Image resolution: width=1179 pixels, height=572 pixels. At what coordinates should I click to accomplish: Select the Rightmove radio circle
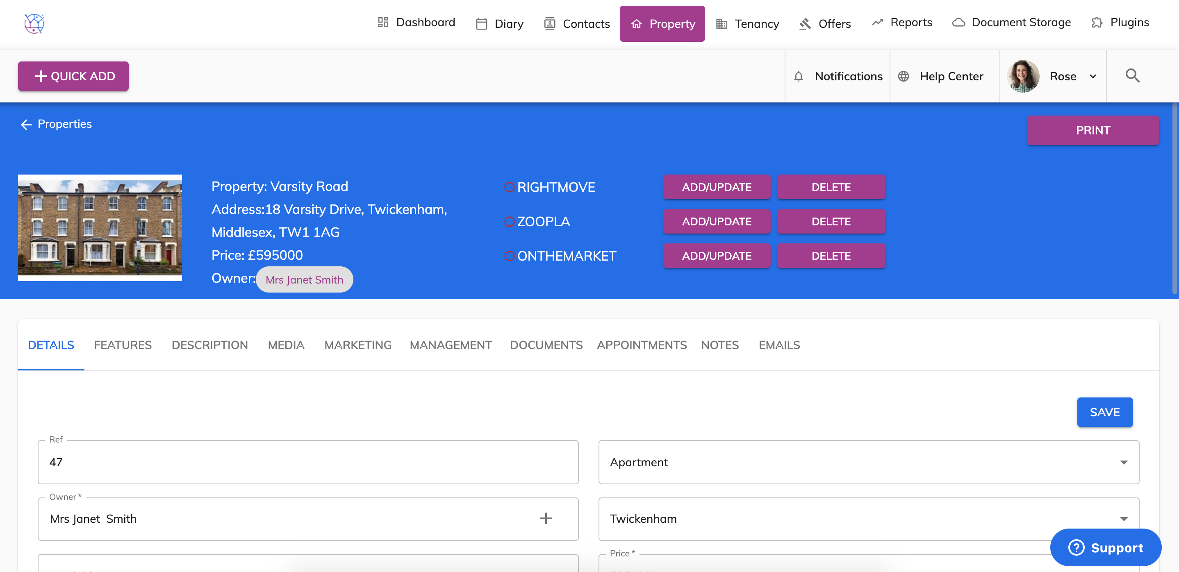point(509,187)
